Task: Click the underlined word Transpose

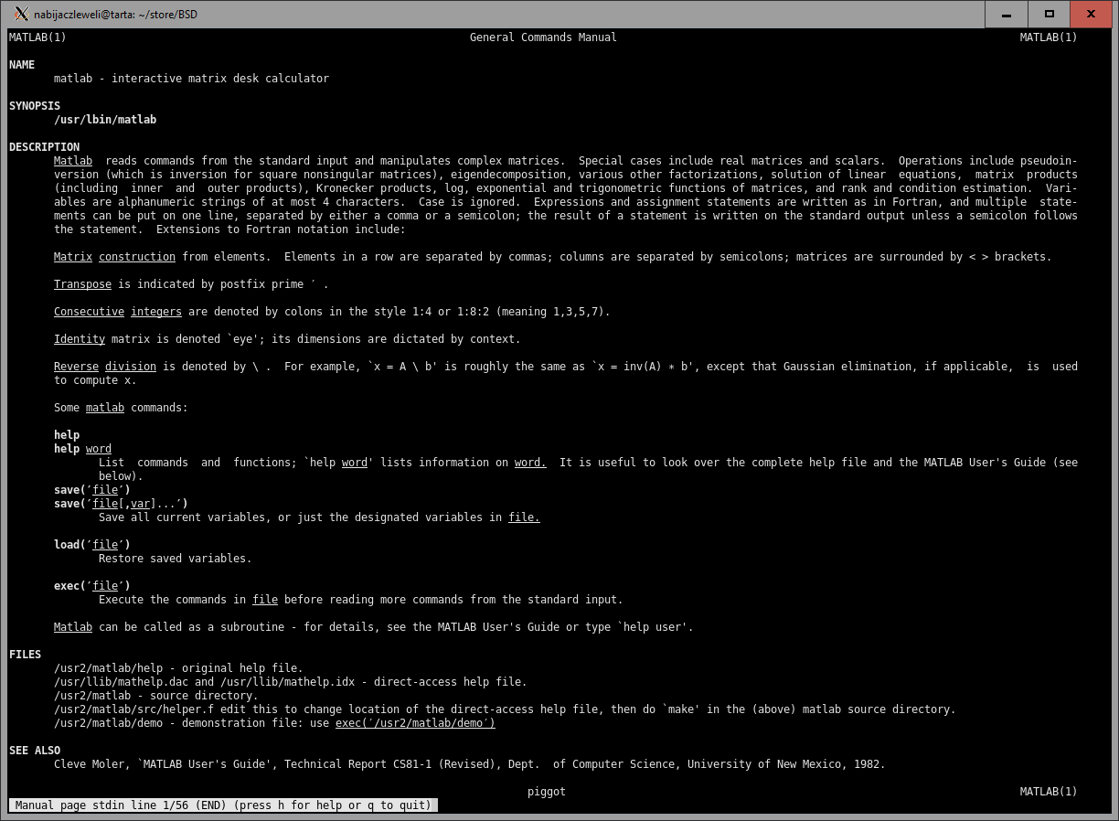Action: [82, 284]
